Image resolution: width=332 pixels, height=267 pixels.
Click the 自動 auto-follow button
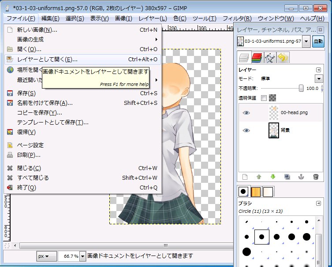318,41
